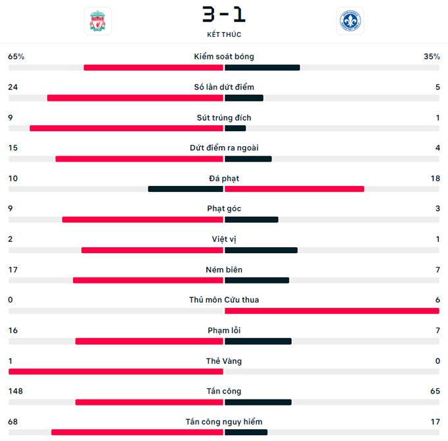Click the KẾT THÚC match status label
448x441 pixels.
pyautogui.click(x=224, y=34)
